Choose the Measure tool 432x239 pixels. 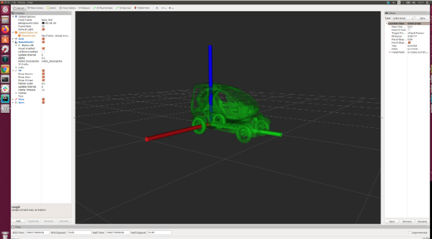[84, 8]
